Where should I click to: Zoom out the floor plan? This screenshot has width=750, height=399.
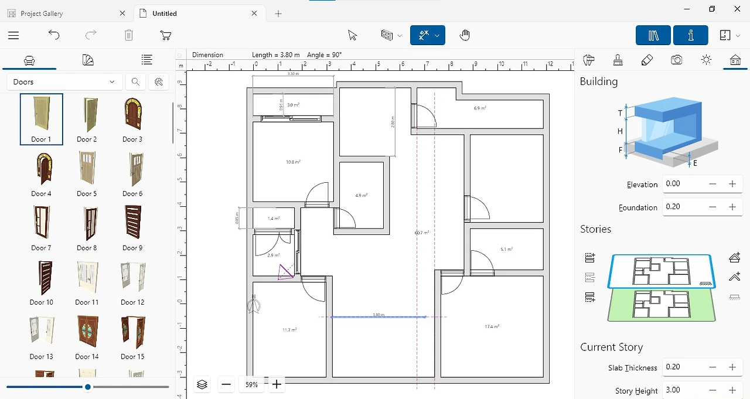pos(226,384)
